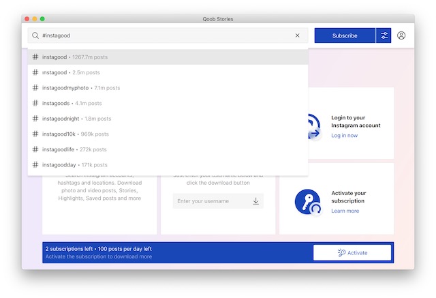Open the user account profile icon

401,35
